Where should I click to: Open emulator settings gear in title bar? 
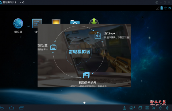click(157, 2)
